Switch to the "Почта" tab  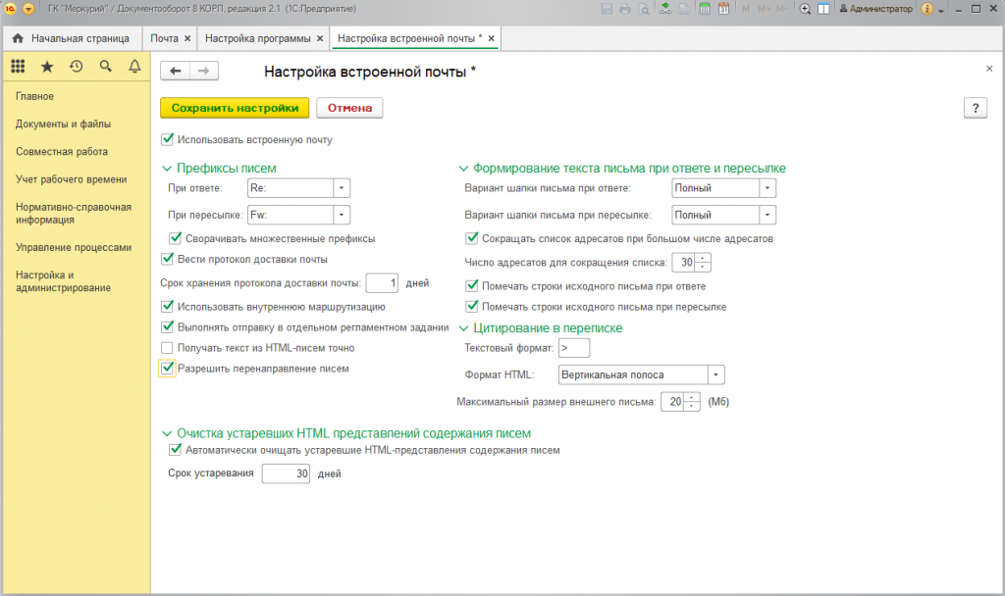click(165, 39)
